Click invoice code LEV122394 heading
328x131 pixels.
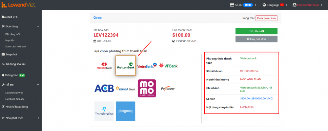(106, 35)
